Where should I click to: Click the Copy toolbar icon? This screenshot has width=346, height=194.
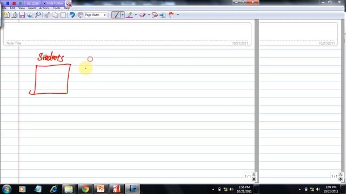pyautogui.click(x=55, y=15)
